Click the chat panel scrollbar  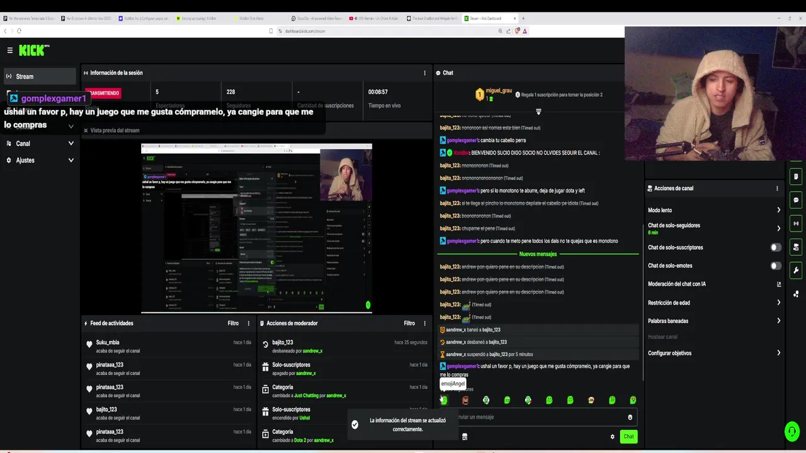click(642, 302)
